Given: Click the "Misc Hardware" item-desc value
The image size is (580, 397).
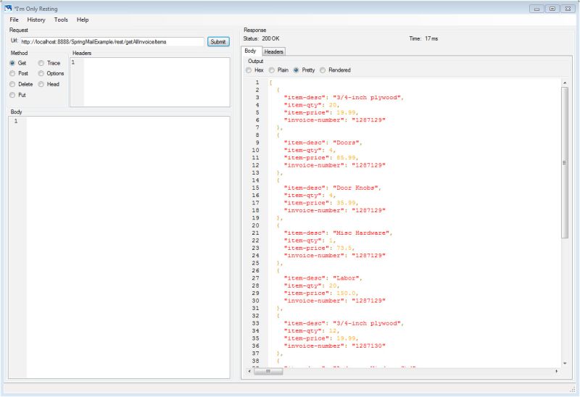Looking at the screenshot, I should [x=360, y=233].
